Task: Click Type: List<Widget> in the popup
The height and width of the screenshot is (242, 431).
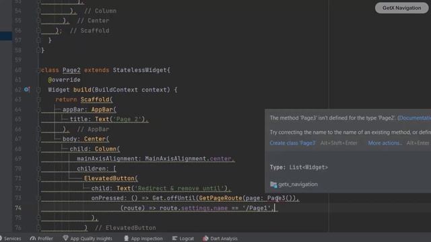Action: click(299, 167)
